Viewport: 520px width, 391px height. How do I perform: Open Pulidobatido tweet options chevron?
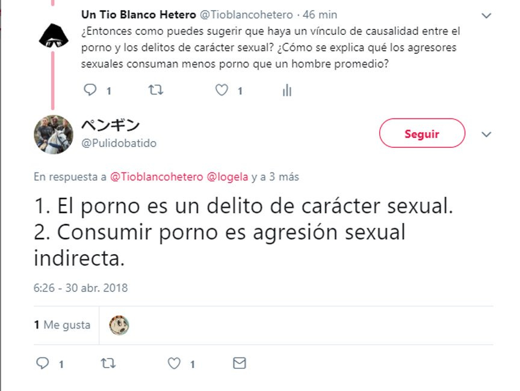tap(486, 134)
